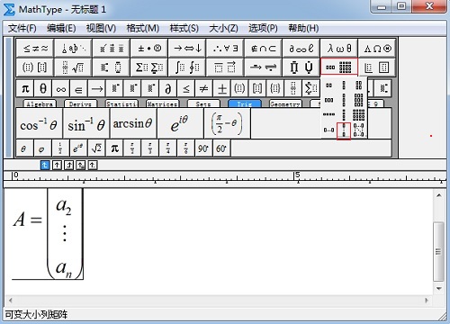Open the underbar and overbar templates palette
450x324 pixels.
pos(225,67)
